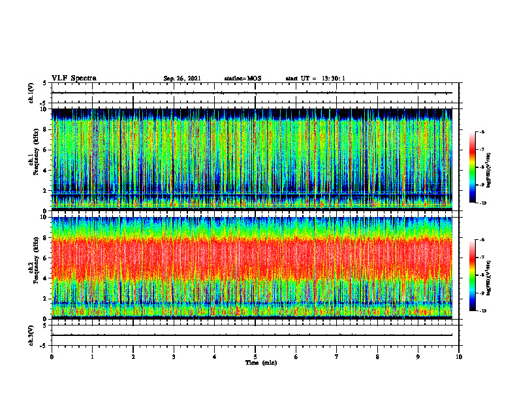The height and width of the screenshot is (400, 517).
Task: Click the '10' tick on the time axis
Action: point(459,357)
